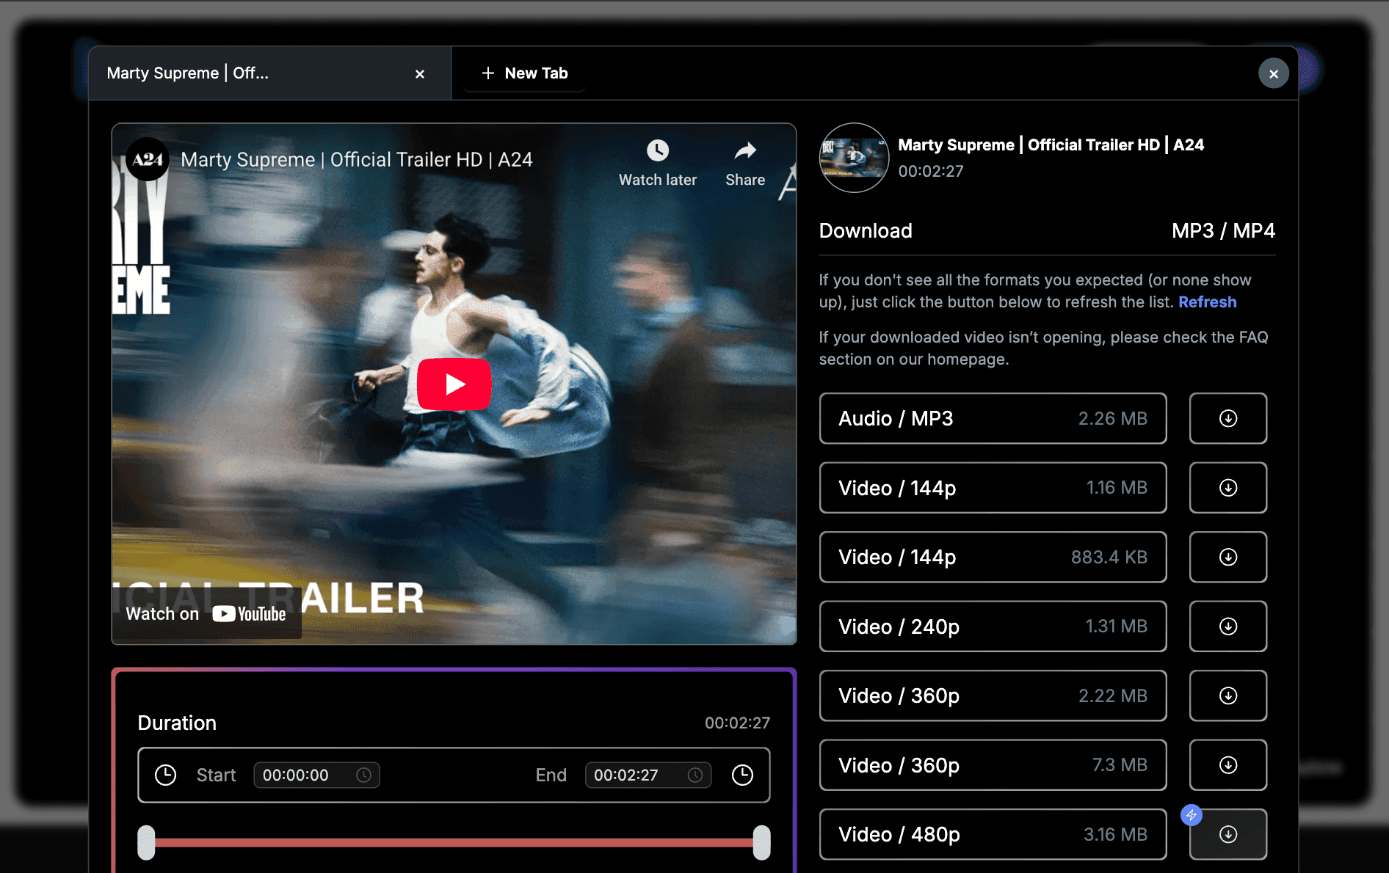Click the right trim slider handle
The height and width of the screenshot is (873, 1389).
point(762,842)
